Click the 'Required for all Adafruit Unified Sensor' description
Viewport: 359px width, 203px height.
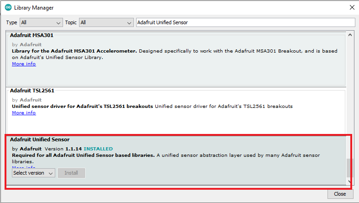pos(166,158)
